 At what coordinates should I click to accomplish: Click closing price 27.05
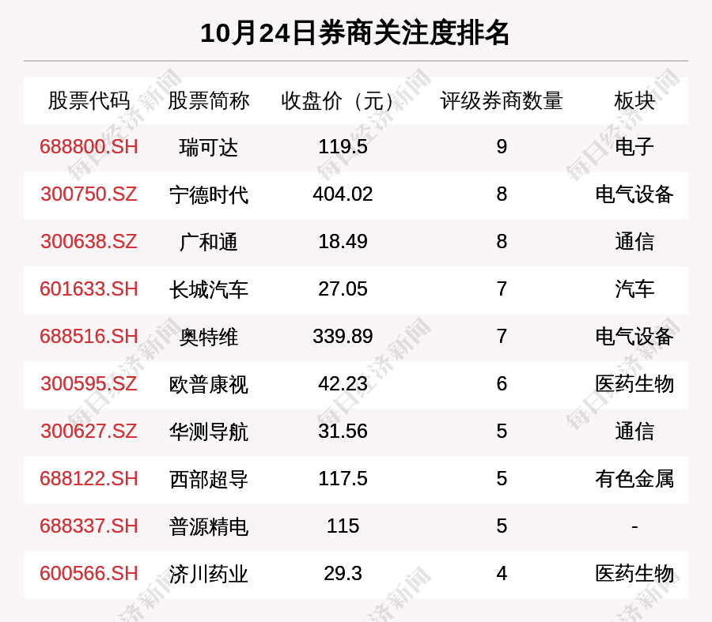tap(343, 289)
